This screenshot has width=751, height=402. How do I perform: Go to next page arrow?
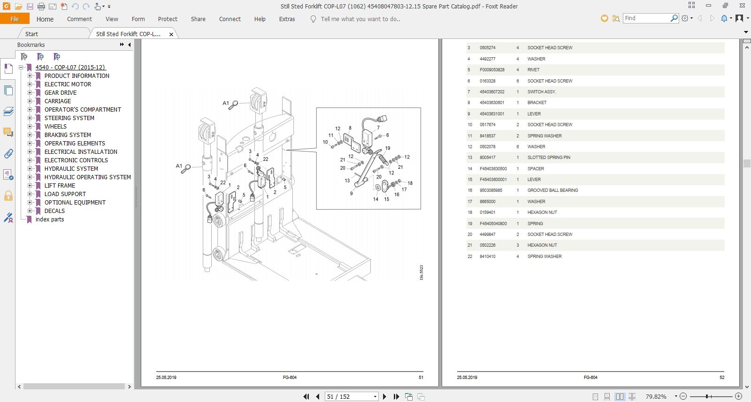tap(384, 396)
